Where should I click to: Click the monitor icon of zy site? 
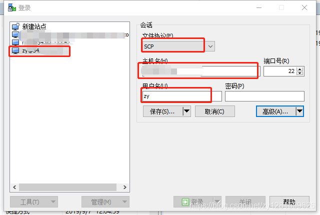[x=15, y=50]
